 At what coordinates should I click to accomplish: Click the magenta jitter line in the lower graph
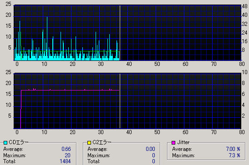[x=70, y=90]
